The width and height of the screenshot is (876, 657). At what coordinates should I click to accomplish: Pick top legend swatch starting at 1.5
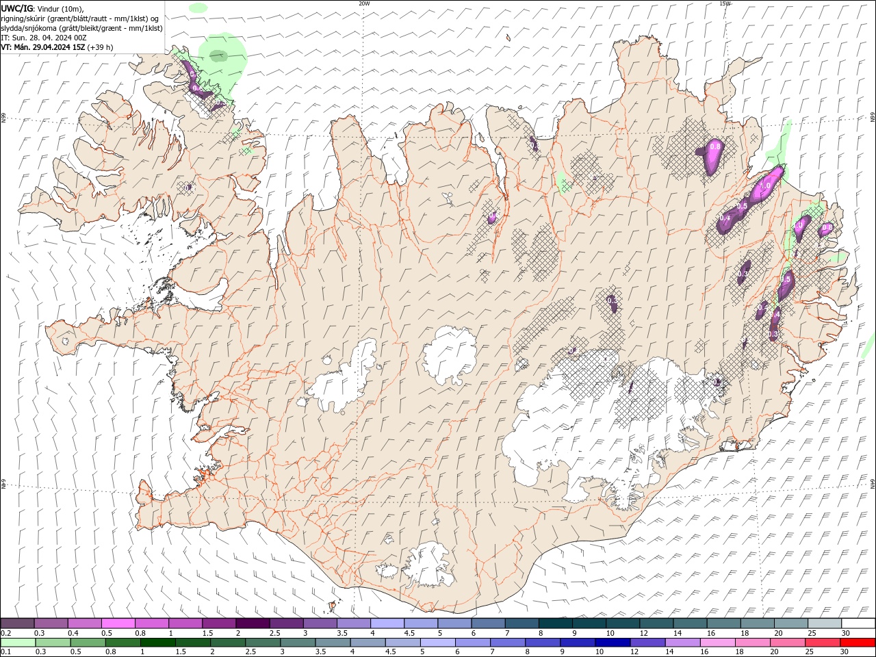pyautogui.click(x=219, y=623)
